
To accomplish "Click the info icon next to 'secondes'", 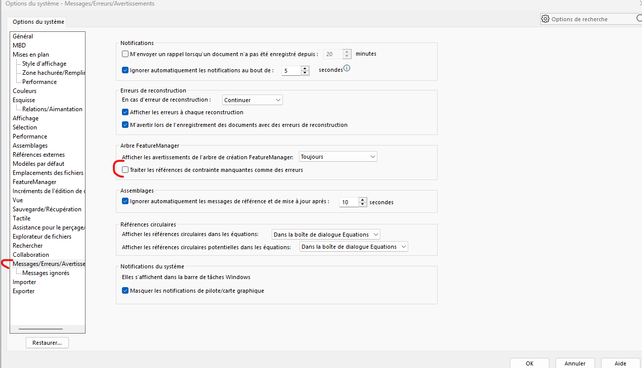I will point(347,68).
